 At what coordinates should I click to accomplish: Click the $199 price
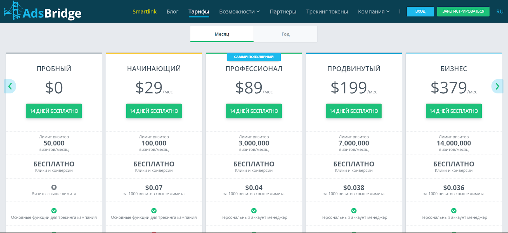coord(349,88)
